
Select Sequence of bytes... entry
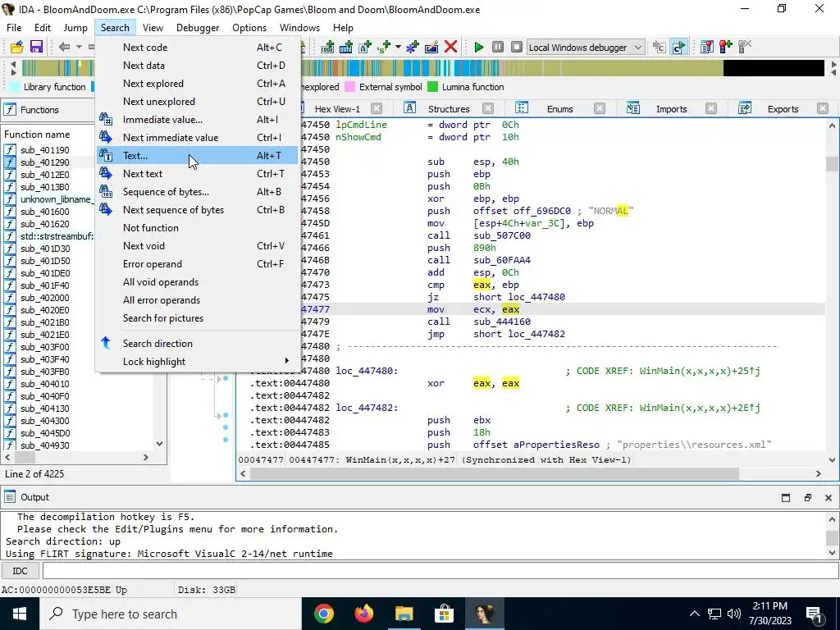(x=197, y=192)
